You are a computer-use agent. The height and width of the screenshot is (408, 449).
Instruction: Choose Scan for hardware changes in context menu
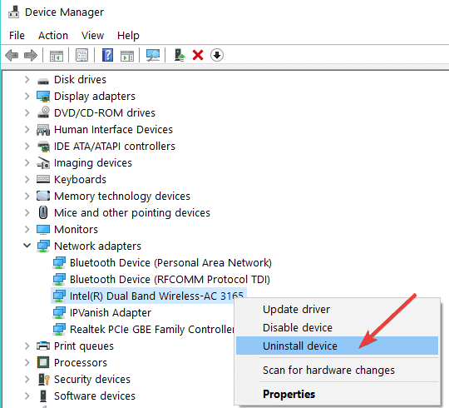[x=337, y=370]
